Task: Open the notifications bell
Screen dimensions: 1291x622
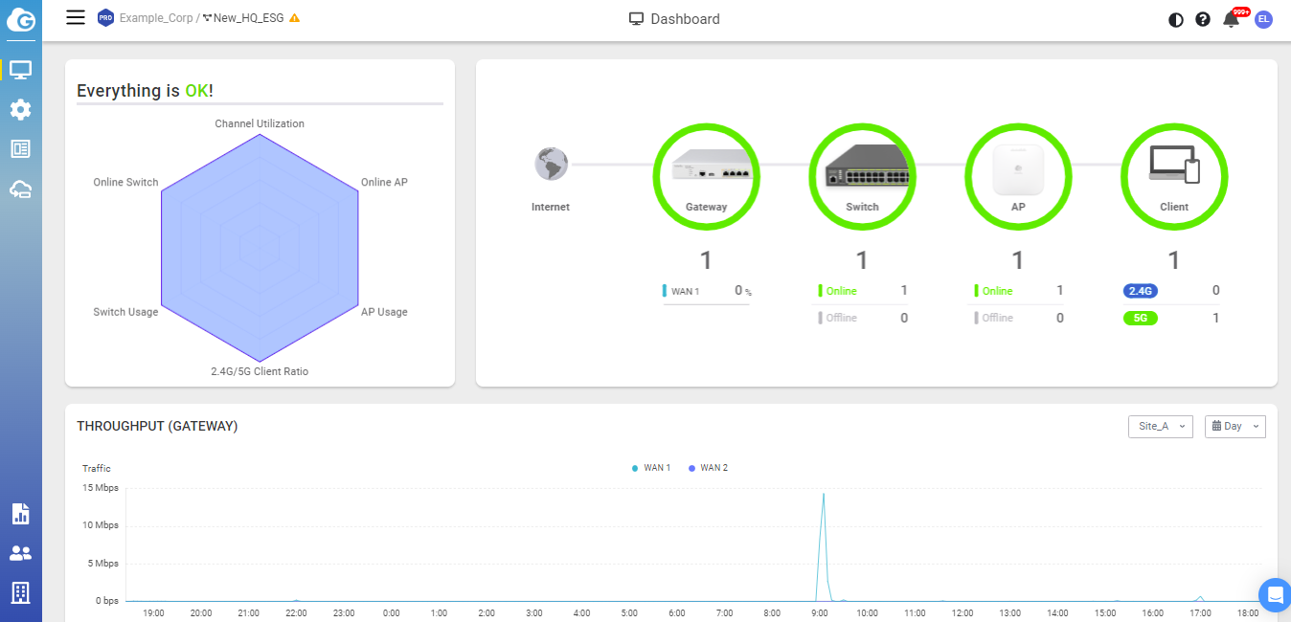Action: click(x=1231, y=19)
